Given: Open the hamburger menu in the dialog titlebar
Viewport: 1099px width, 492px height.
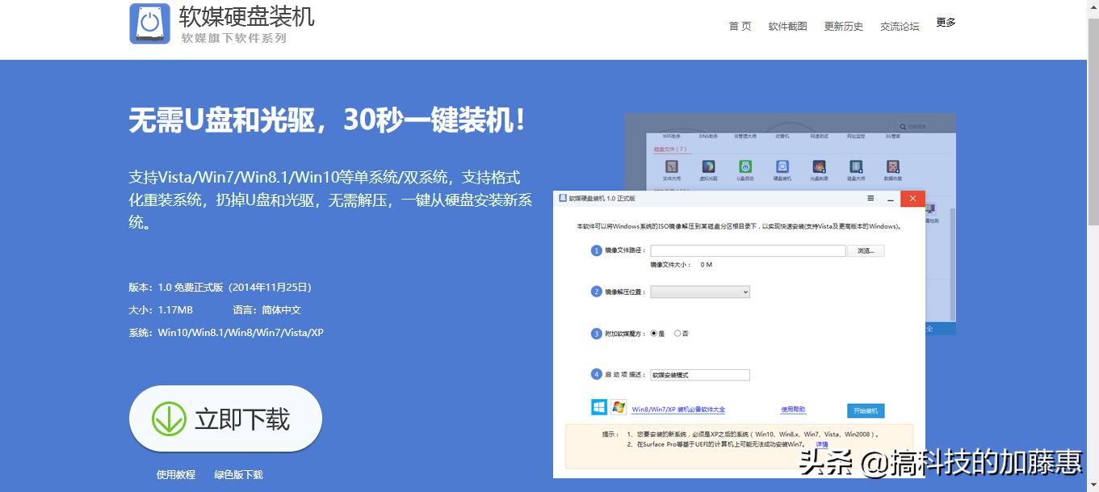Looking at the screenshot, I should click(870, 198).
